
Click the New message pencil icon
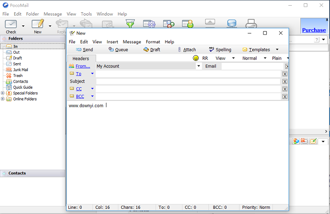click(x=37, y=25)
